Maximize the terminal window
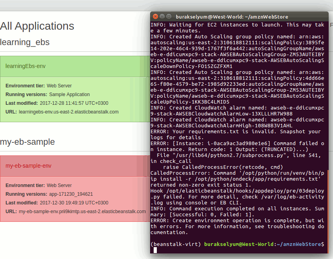This screenshot has height=259, width=333. (169, 17)
